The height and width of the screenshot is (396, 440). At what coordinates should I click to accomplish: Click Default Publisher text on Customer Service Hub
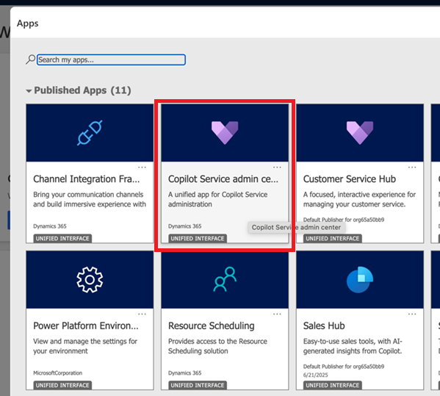[344, 220]
